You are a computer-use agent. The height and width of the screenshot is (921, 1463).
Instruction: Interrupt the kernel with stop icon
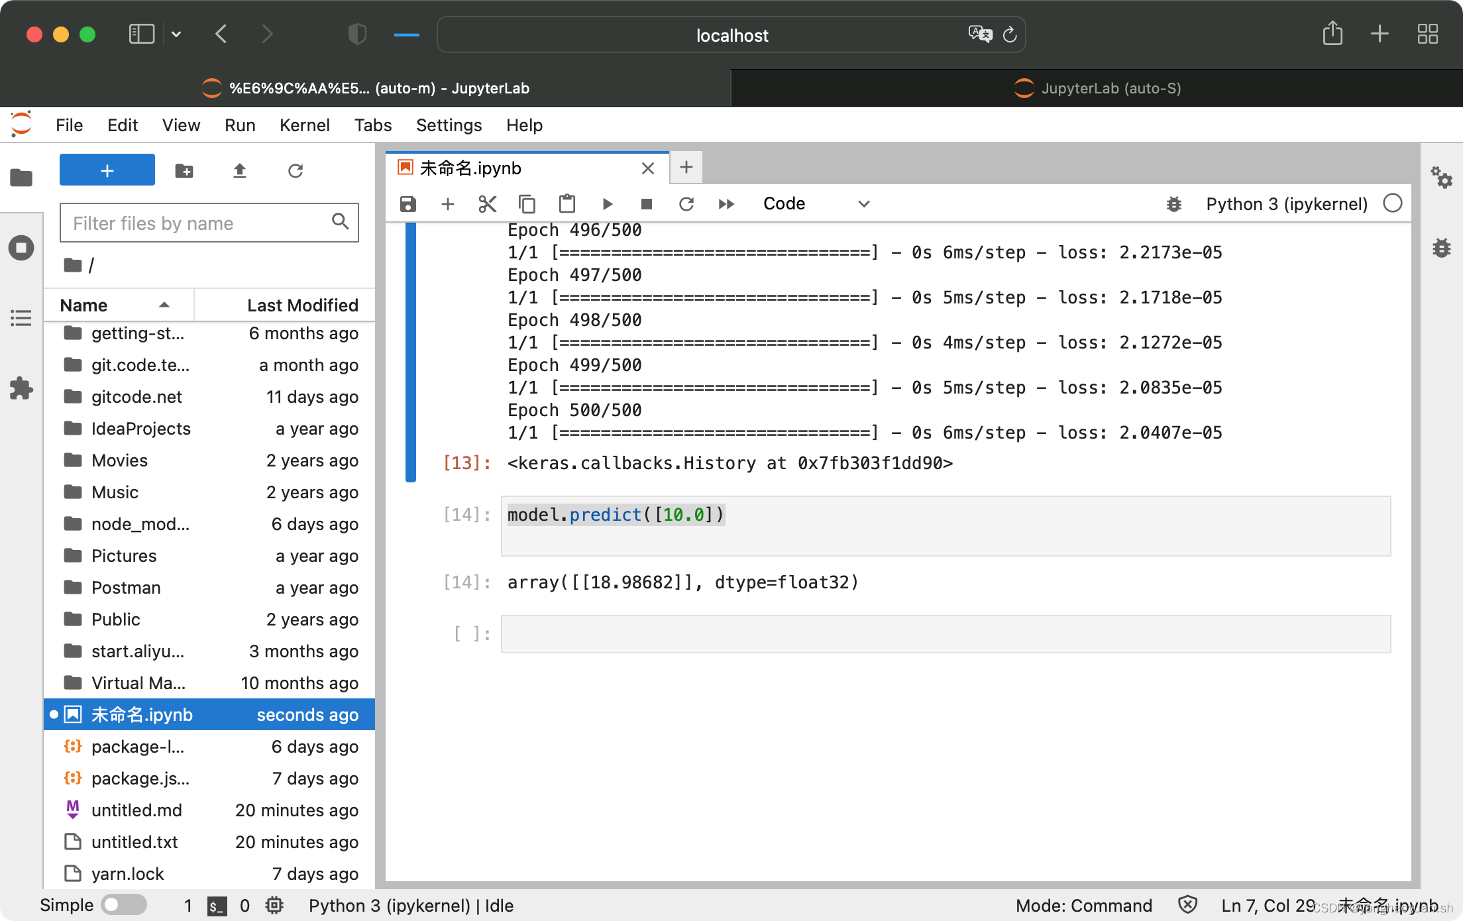(647, 204)
